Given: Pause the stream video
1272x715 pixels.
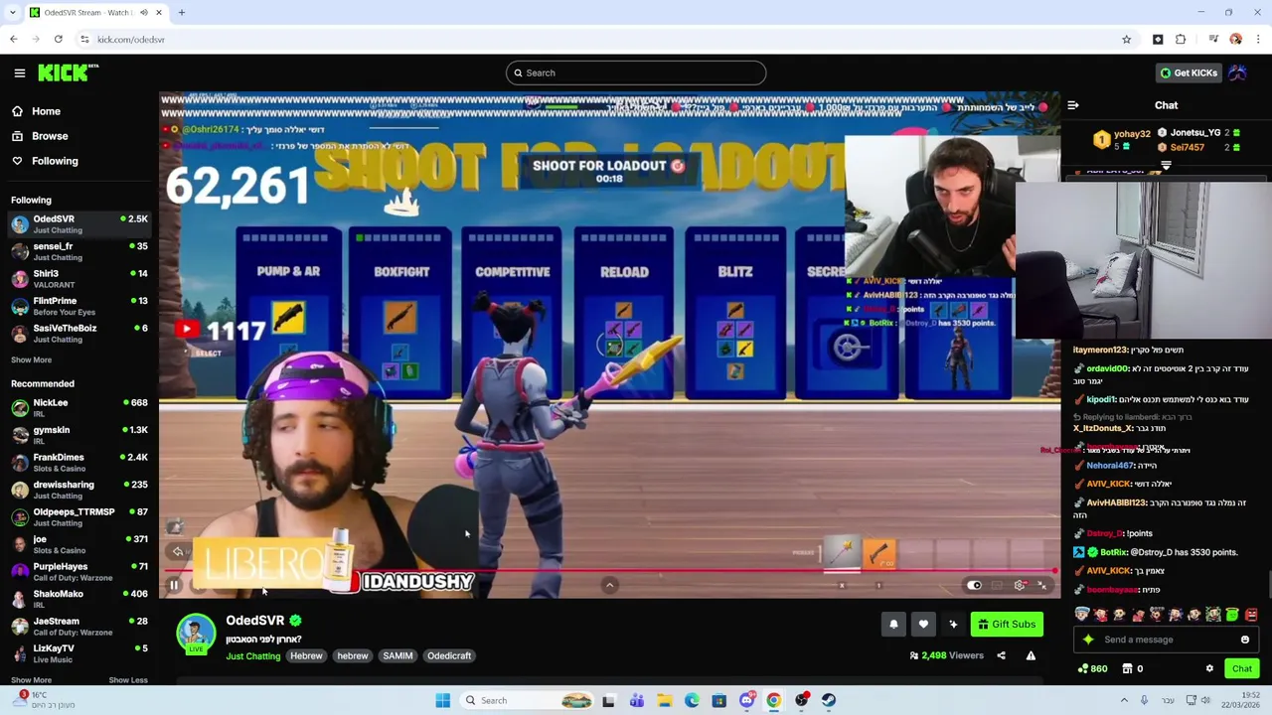Looking at the screenshot, I should pyautogui.click(x=174, y=585).
